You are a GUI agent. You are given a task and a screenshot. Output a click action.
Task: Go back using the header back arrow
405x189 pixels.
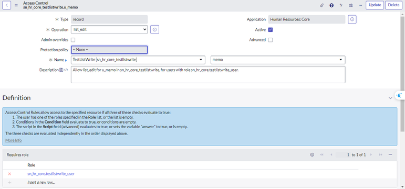click(x=7, y=5)
